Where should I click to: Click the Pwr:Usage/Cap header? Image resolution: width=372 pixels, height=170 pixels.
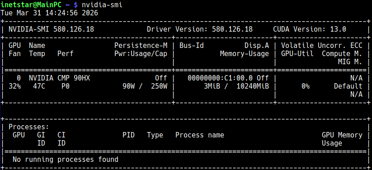click(x=141, y=54)
